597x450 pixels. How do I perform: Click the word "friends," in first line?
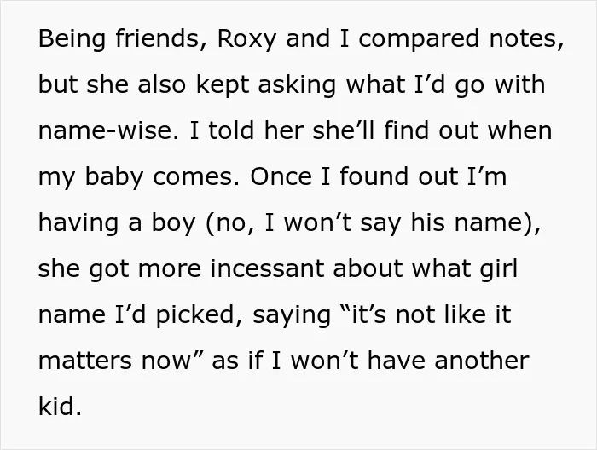pos(161,38)
